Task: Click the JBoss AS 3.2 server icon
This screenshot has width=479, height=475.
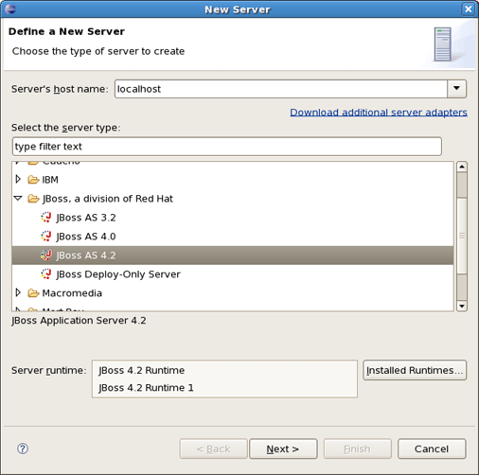Action: [46, 218]
